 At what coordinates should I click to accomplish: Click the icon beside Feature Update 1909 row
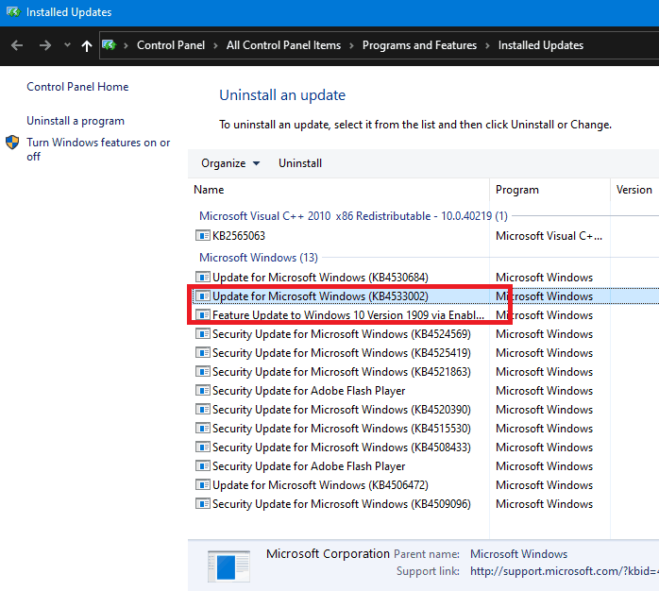click(203, 314)
